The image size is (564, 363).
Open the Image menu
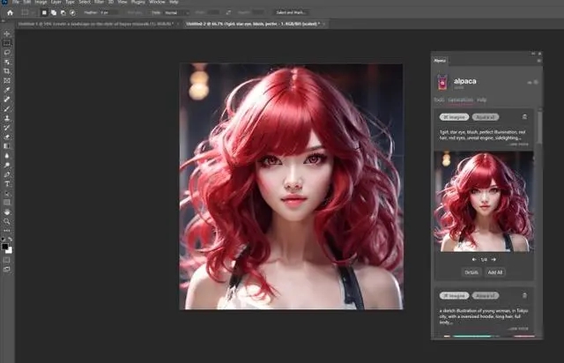41,2
